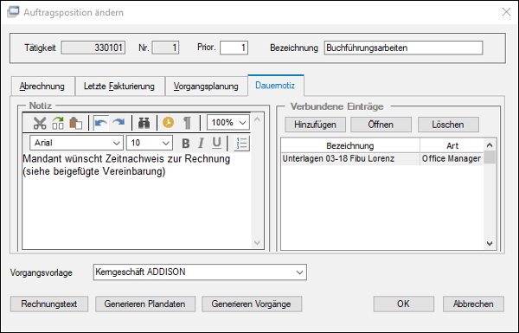Undo the last note edit
Image resolution: width=519 pixels, height=333 pixels.
pyautogui.click(x=101, y=123)
